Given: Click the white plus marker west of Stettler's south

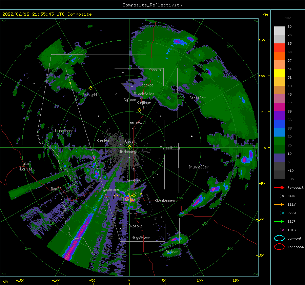Looking at the screenshot, I should 191,136.
